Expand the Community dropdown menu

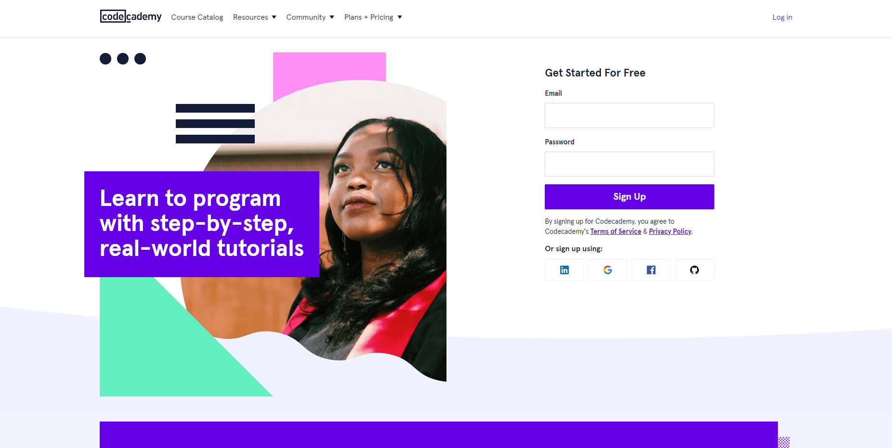(310, 17)
